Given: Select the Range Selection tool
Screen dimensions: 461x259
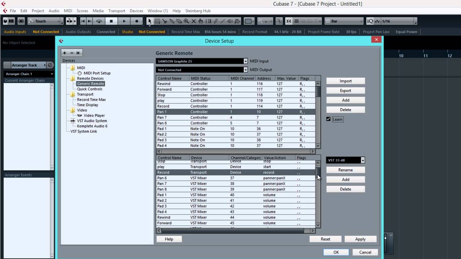Looking at the screenshot, I should click(x=157, y=21).
